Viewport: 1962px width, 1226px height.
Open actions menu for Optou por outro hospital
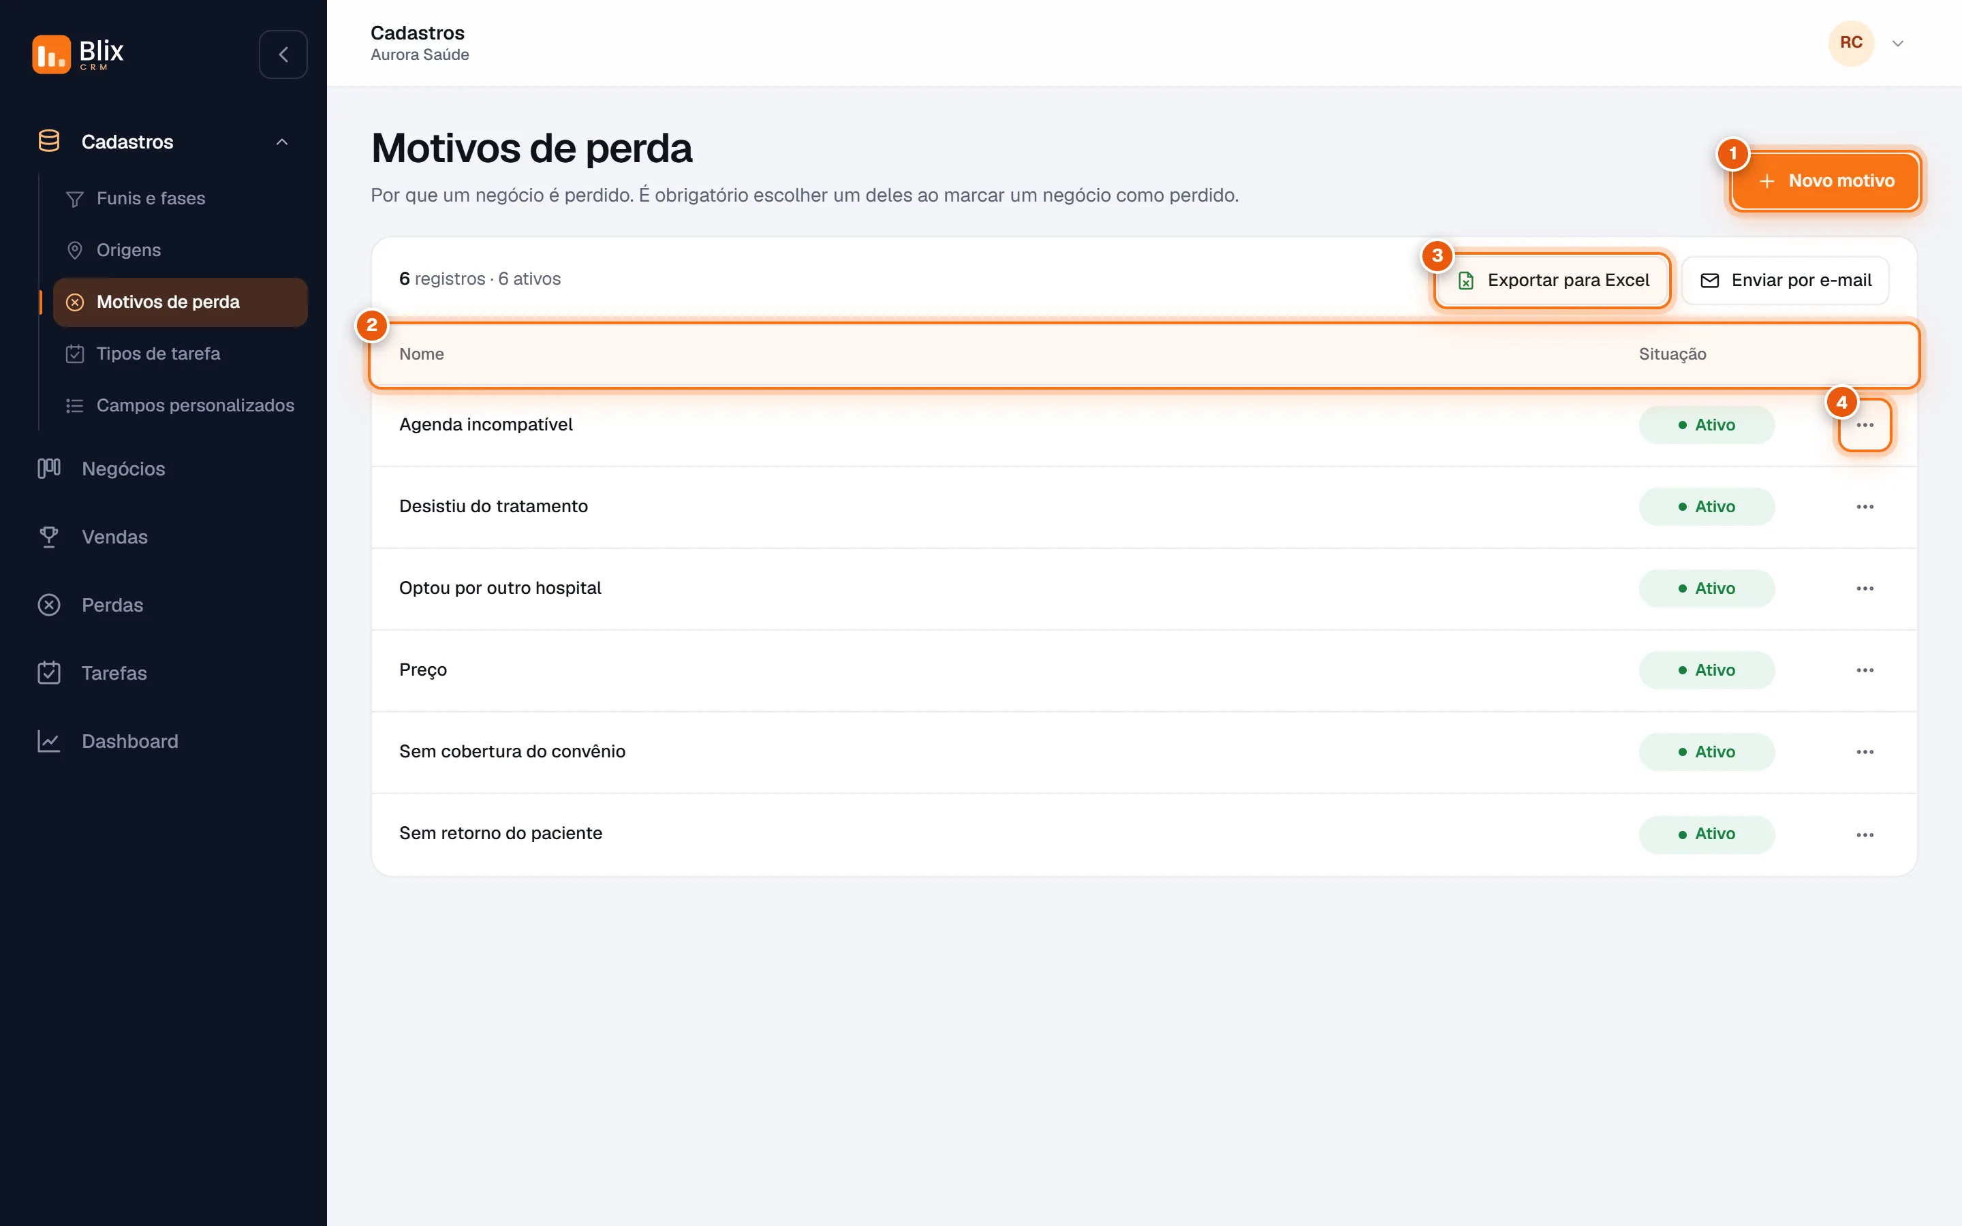tap(1865, 588)
